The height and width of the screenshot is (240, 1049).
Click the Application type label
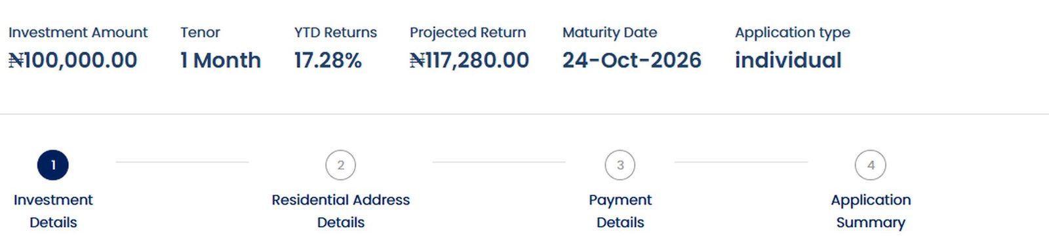pyautogui.click(x=793, y=33)
